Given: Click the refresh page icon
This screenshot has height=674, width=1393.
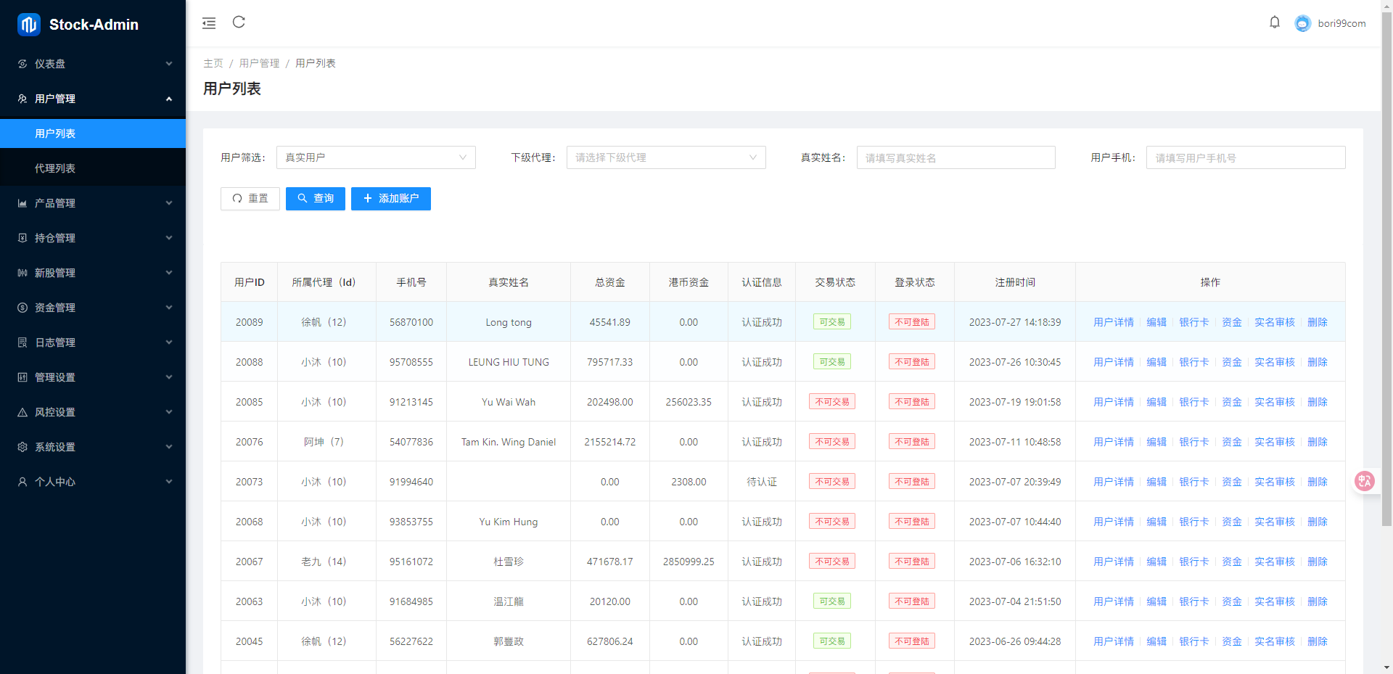Looking at the screenshot, I should (239, 22).
